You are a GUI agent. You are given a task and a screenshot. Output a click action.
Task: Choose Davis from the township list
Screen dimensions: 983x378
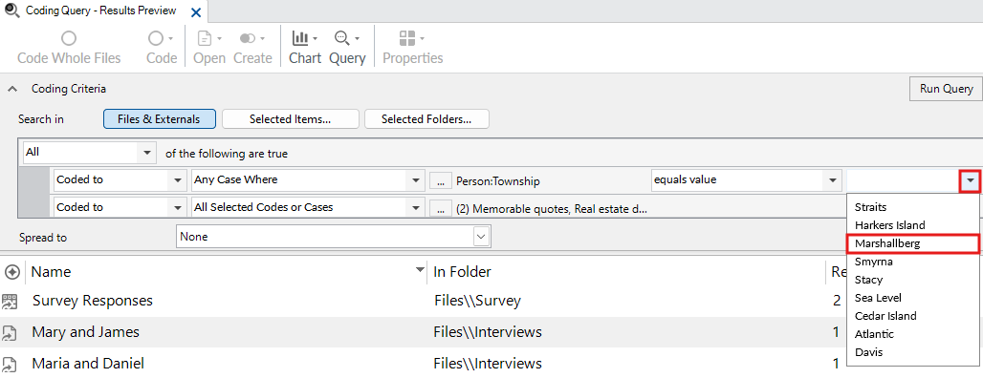point(913,352)
